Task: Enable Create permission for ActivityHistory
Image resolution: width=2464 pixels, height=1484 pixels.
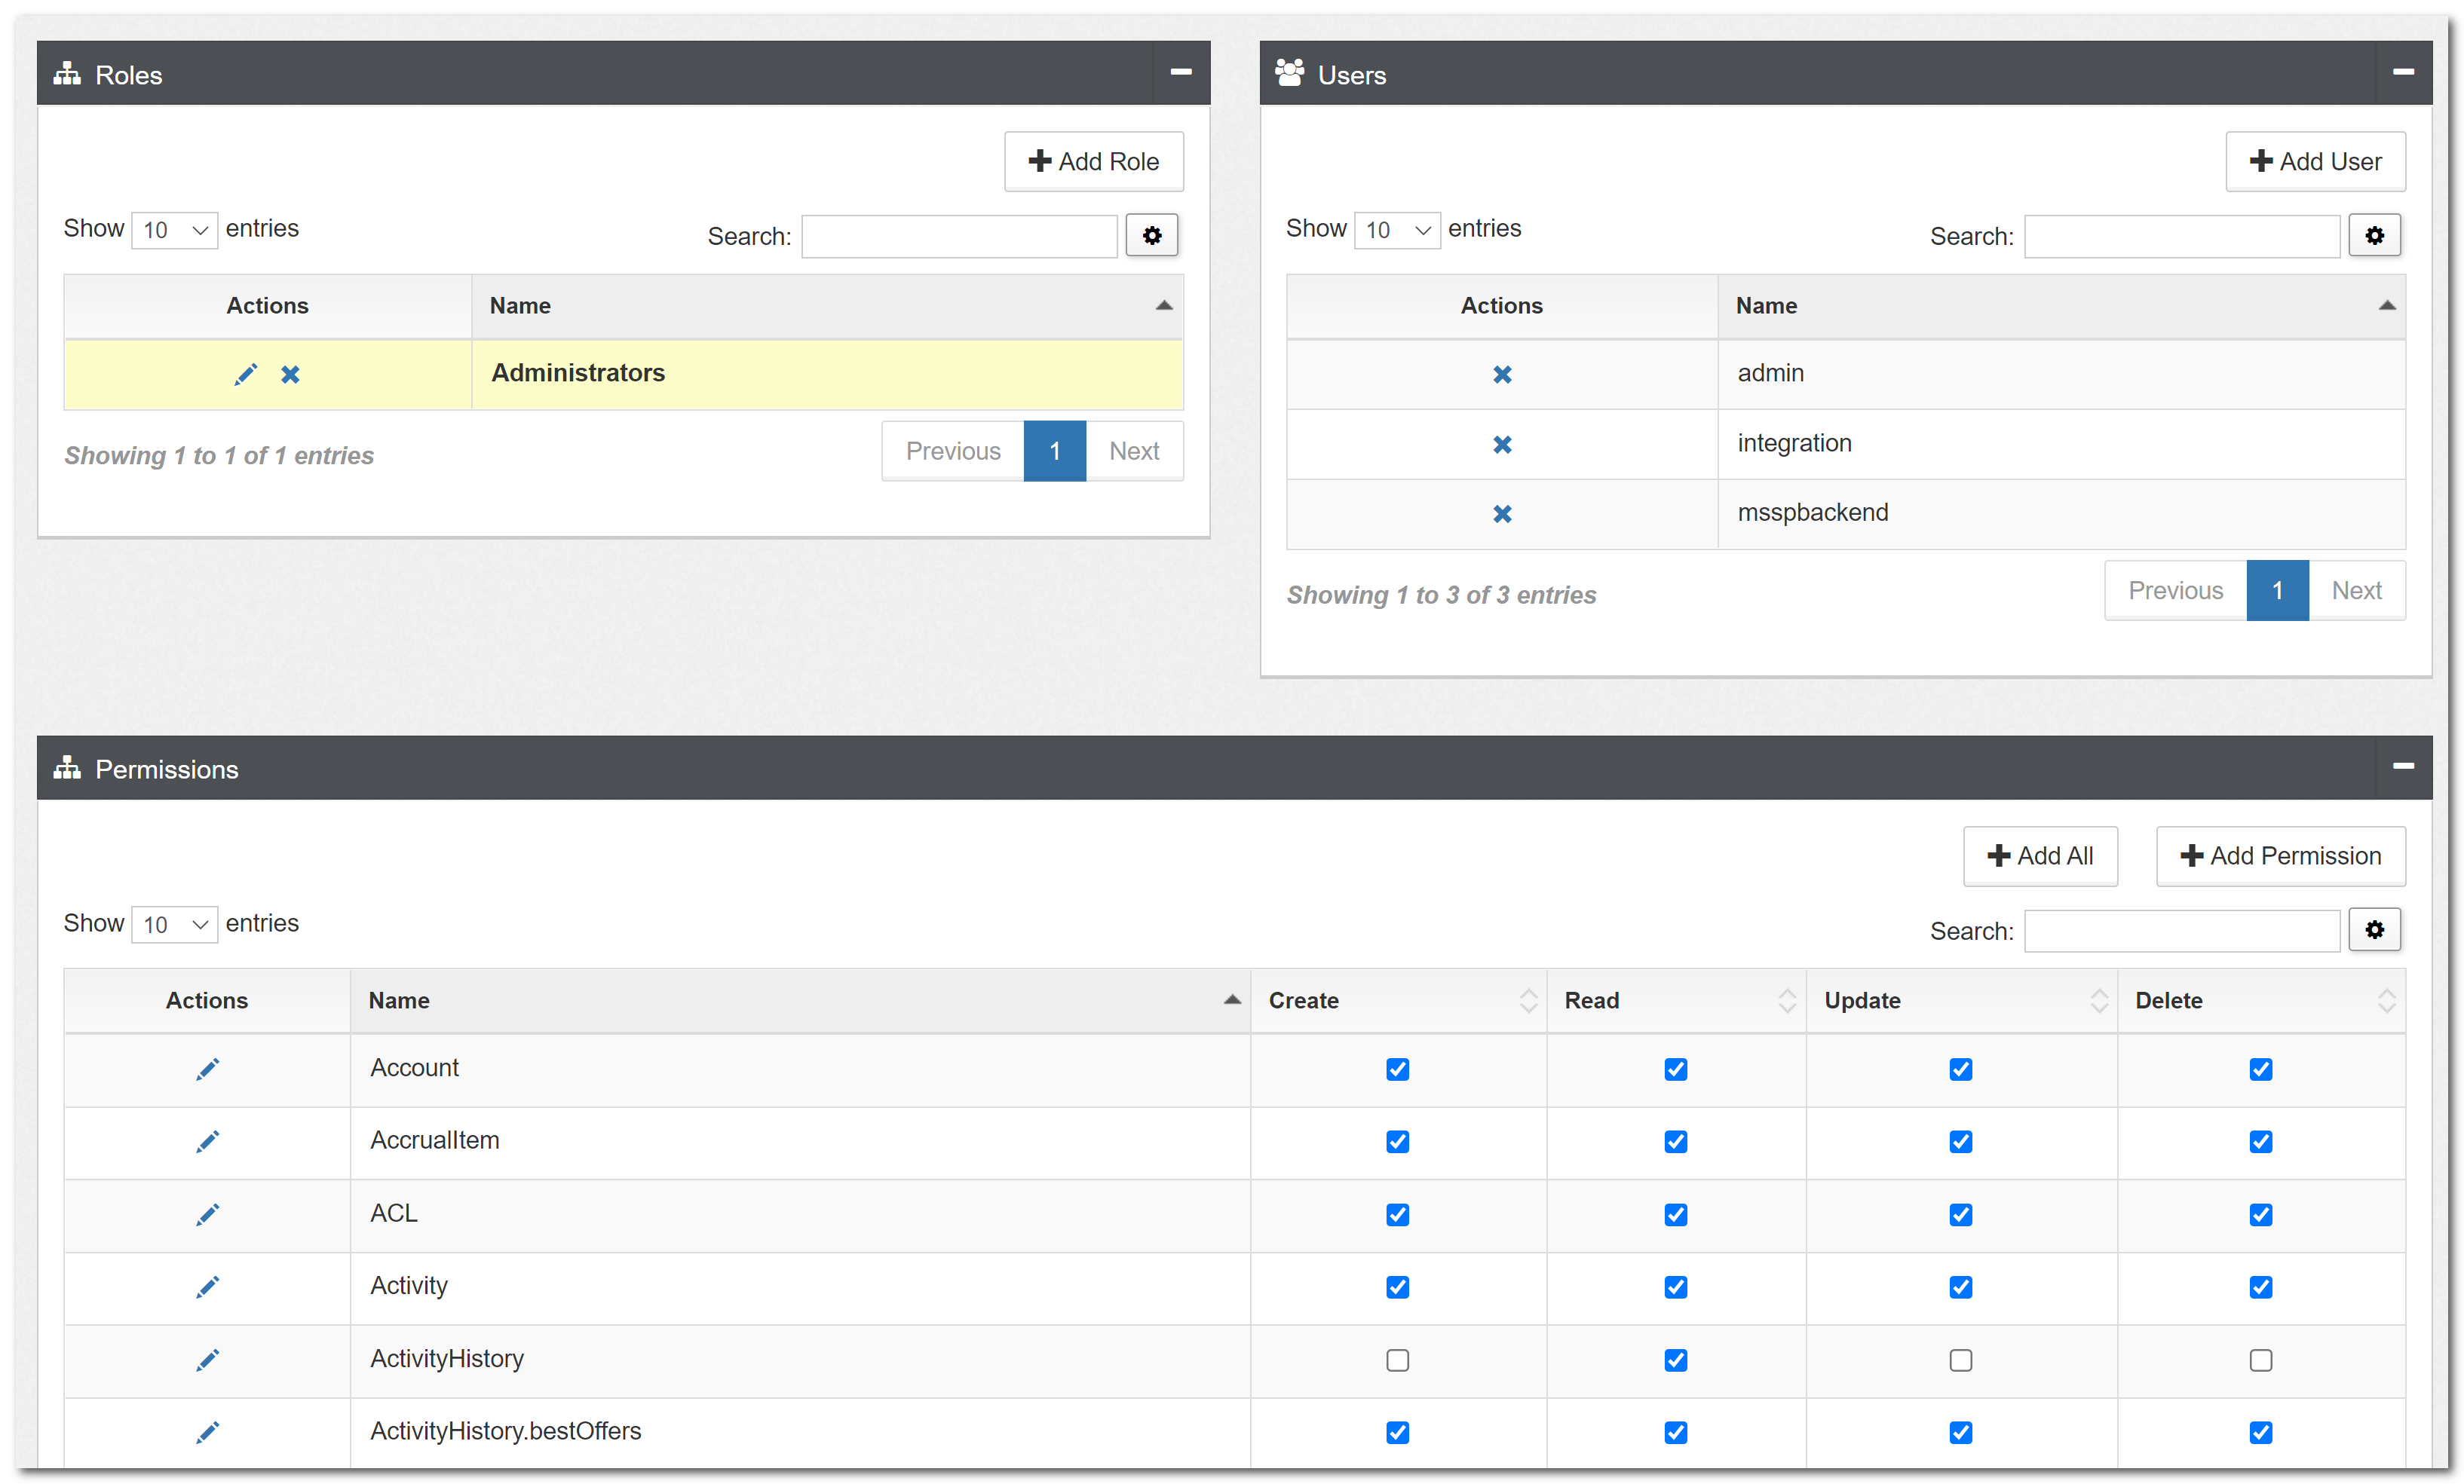Action: click(1397, 1360)
